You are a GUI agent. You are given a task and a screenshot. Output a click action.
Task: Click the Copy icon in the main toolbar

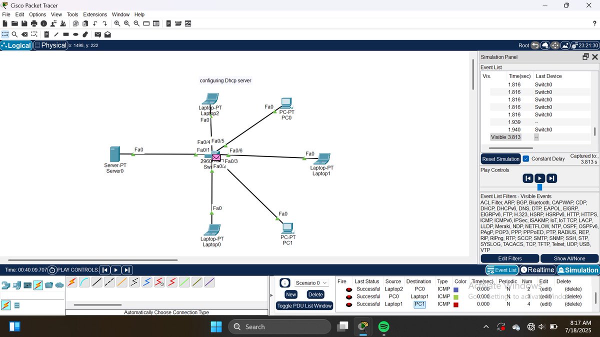pyautogui.click(x=75, y=23)
